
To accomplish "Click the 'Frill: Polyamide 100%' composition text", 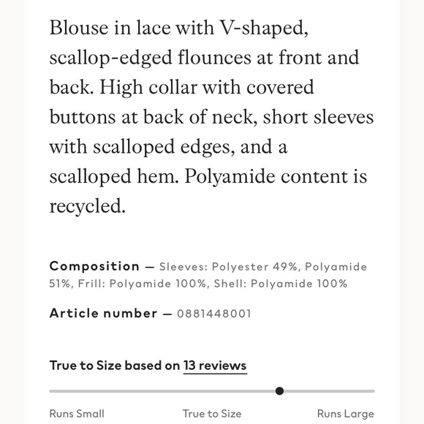I will 143,284.
